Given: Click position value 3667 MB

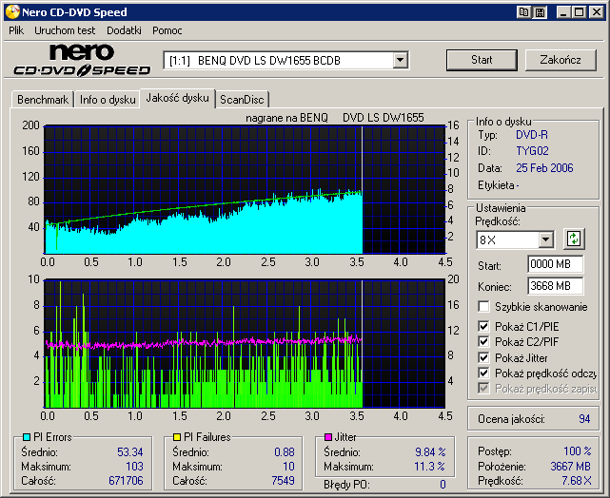Looking at the screenshot, I should [570, 466].
